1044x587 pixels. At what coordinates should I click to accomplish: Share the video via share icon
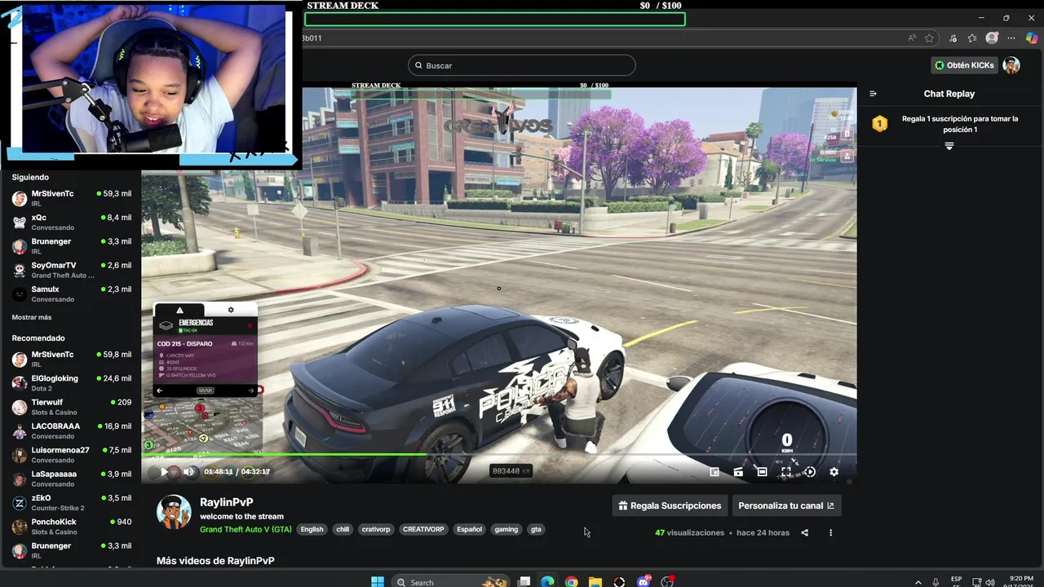pos(804,532)
